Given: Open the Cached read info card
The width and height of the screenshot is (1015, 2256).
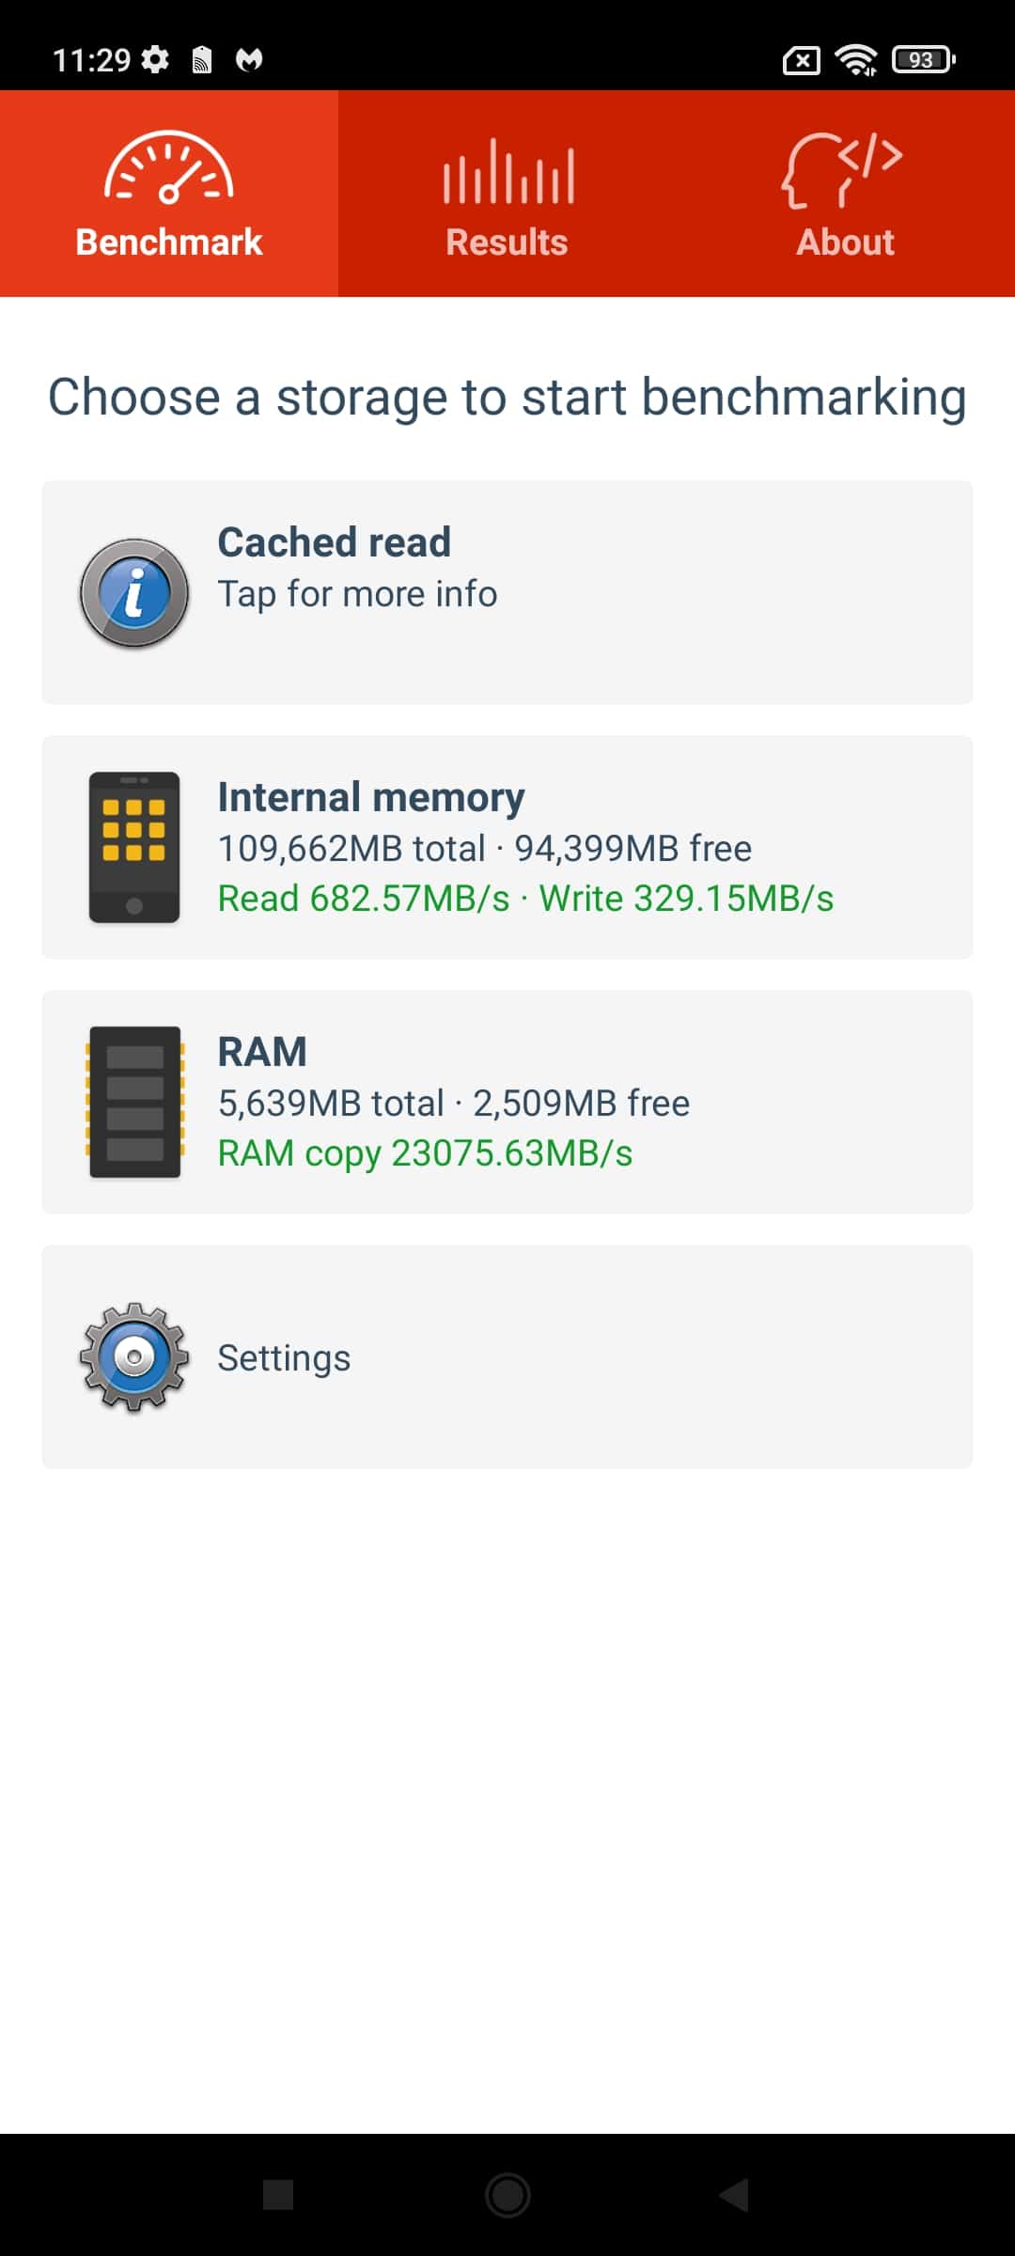Looking at the screenshot, I should tap(507, 592).
